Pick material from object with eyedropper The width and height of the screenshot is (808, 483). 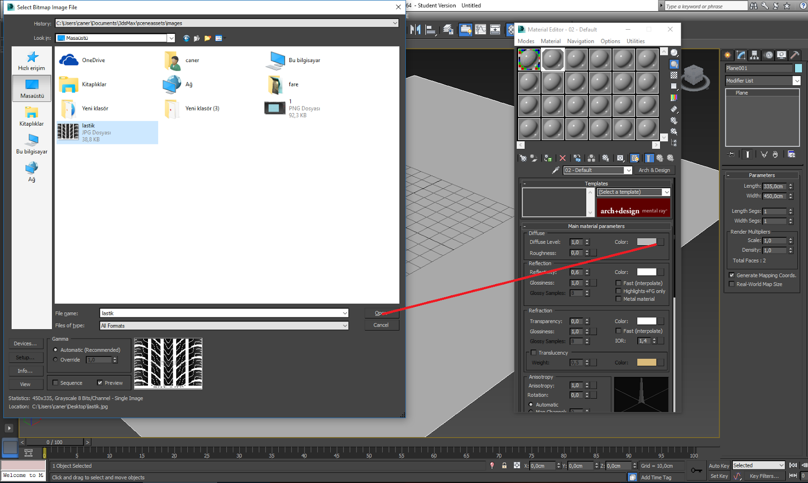pyautogui.click(x=555, y=170)
